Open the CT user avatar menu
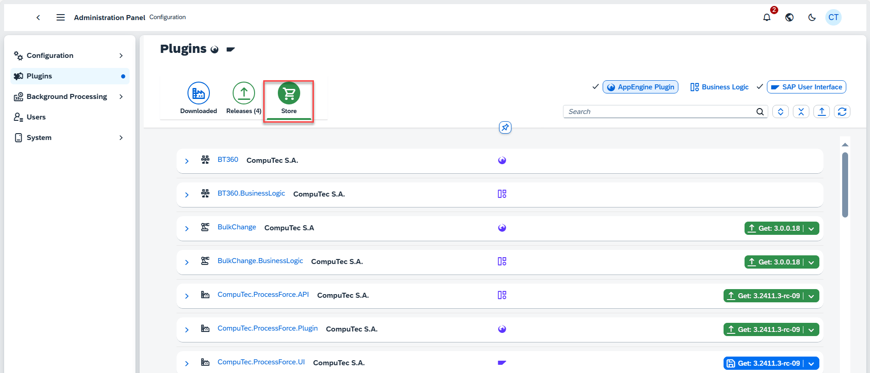 tap(833, 17)
